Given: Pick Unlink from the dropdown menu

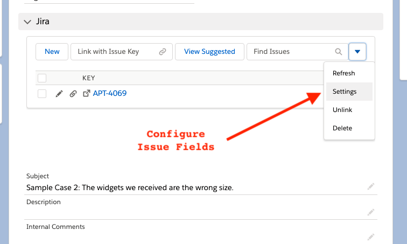Looking at the screenshot, I should [342, 110].
